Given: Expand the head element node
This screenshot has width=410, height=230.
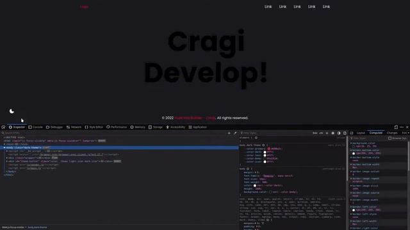Looking at the screenshot, I should 4,144.
